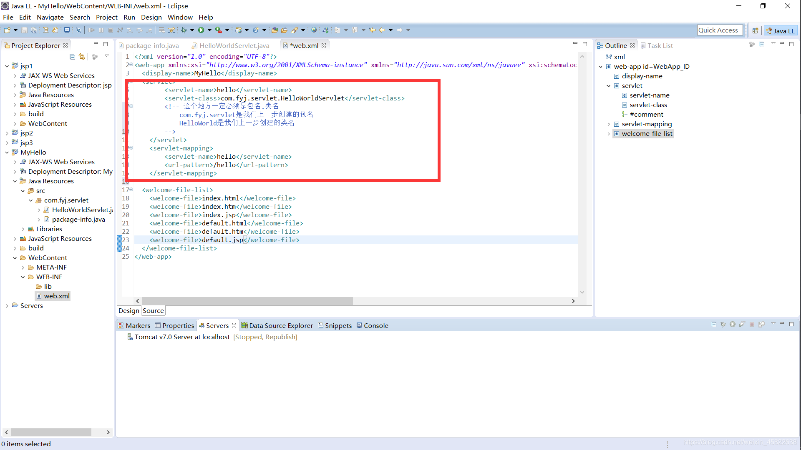Image resolution: width=801 pixels, height=450 pixels.
Task: Click the Save disk icon
Action: 24,30
